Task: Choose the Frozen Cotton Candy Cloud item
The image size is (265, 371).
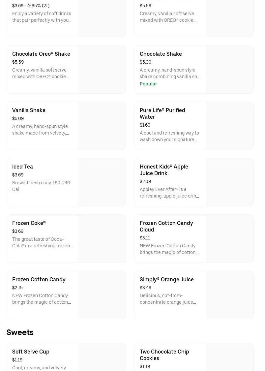Action: (x=166, y=226)
